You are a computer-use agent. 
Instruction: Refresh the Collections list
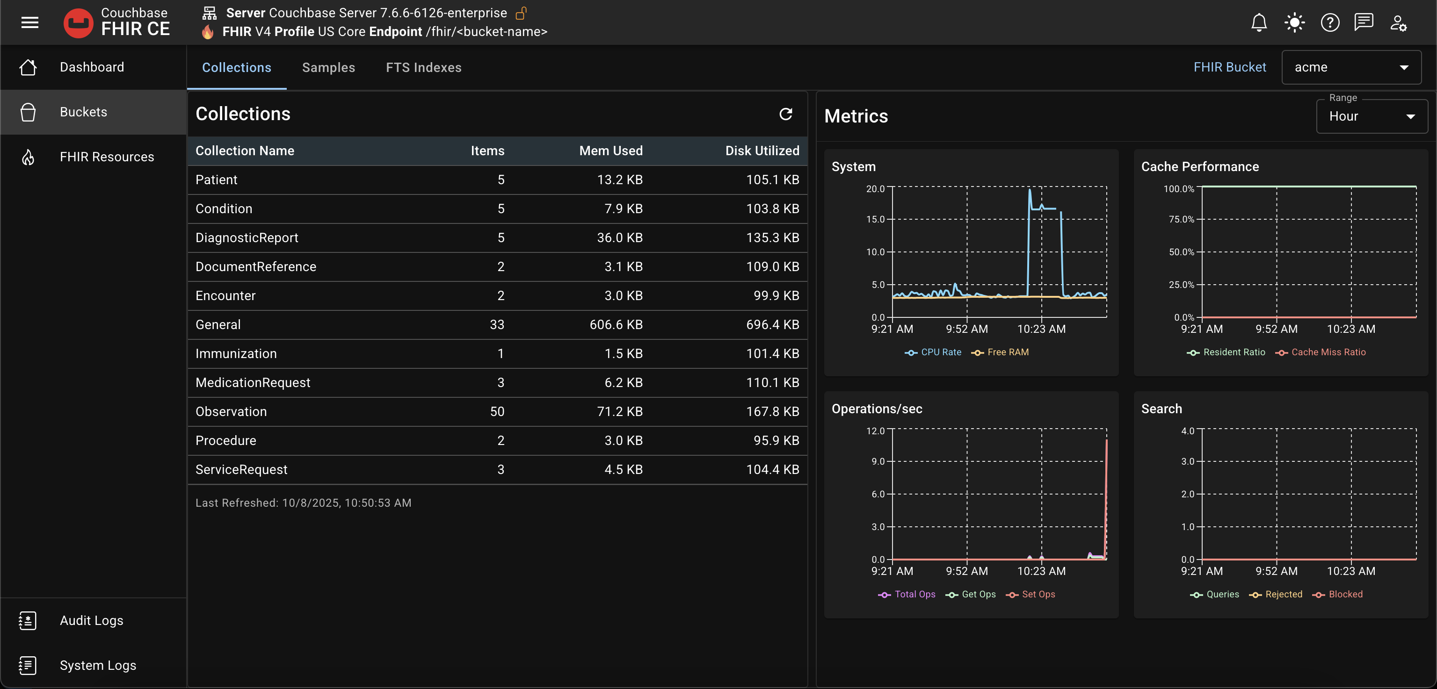786,114
